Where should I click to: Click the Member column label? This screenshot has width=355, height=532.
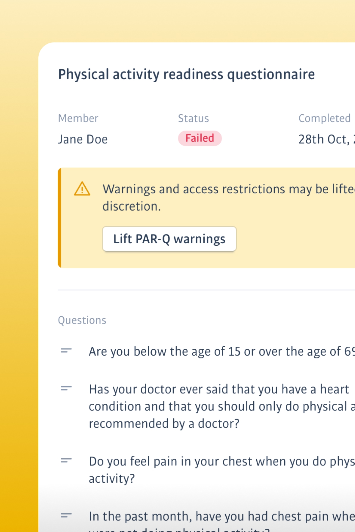(x=78, y=118)
